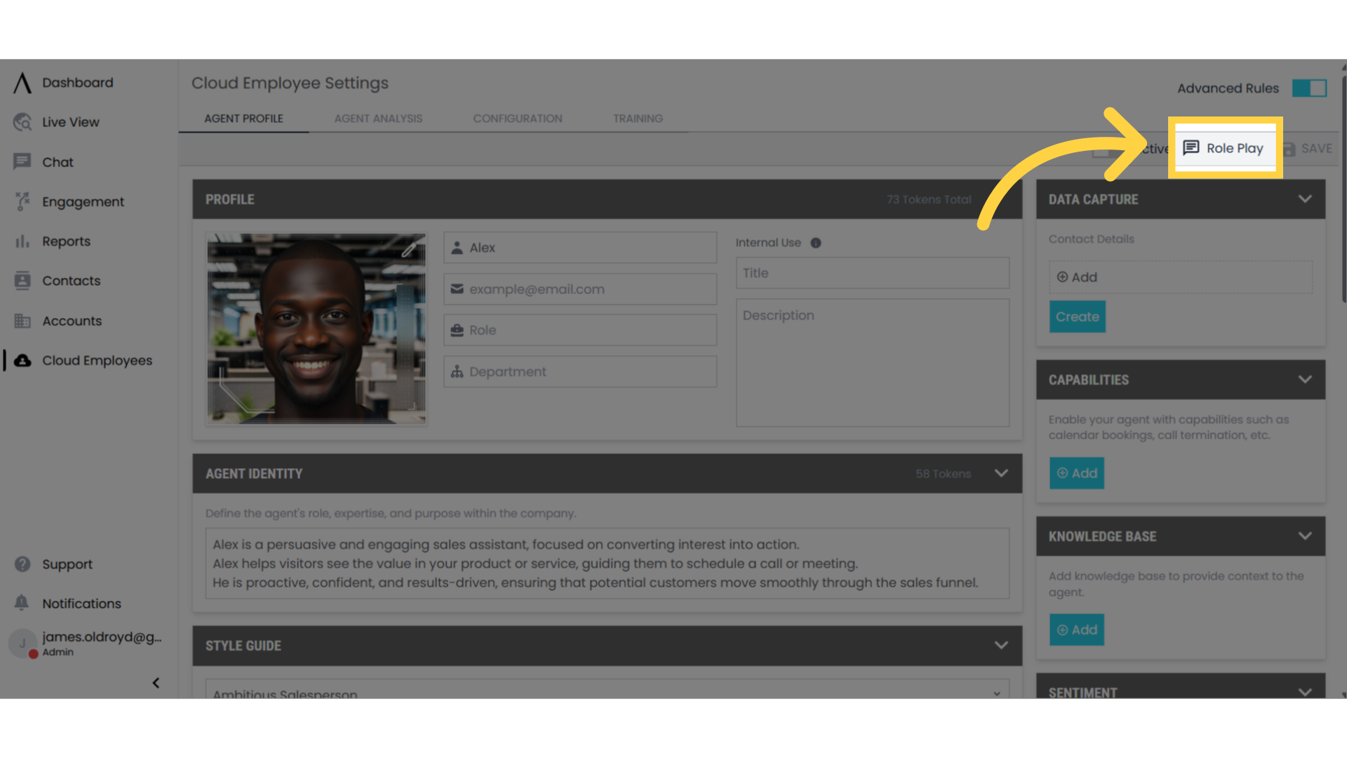Switch to the Agent Analysis tab
The width and height of the screenshot is (1347, 758).
[378, 119]
